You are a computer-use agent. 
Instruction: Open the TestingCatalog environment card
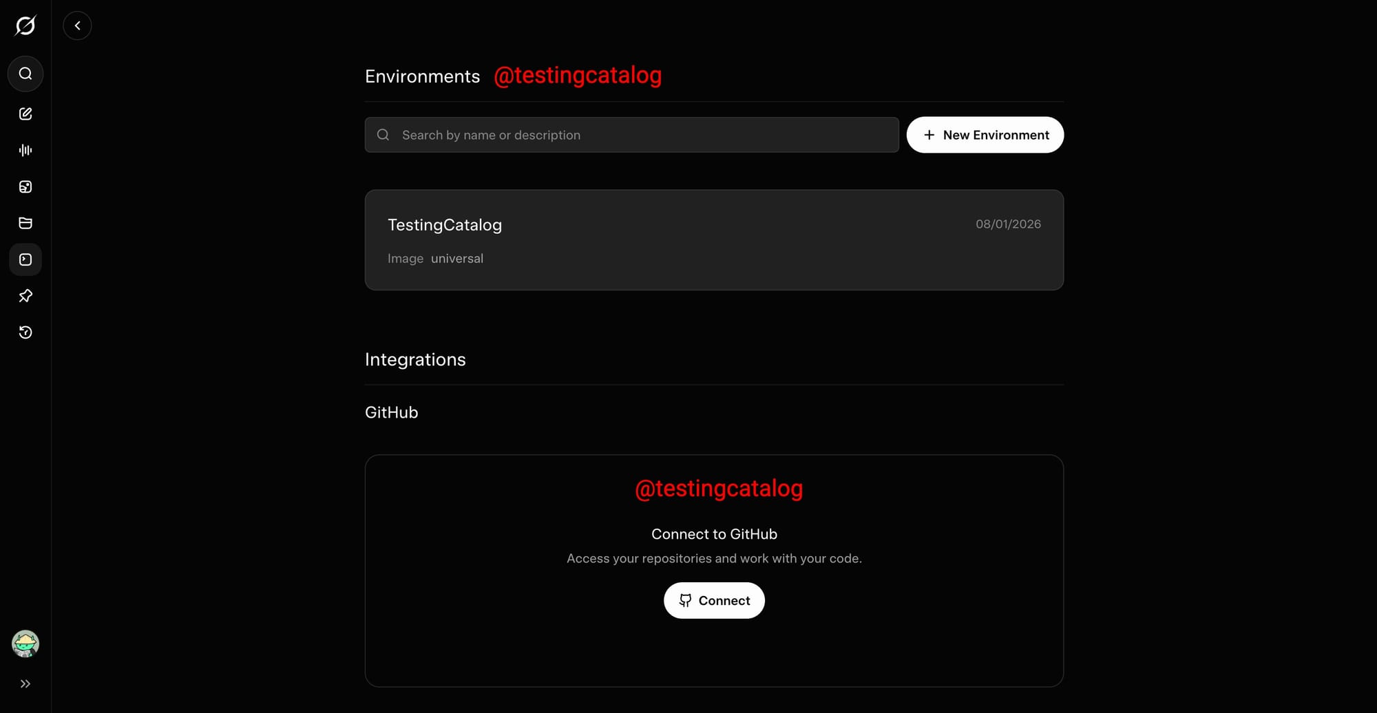click(714, 240)
